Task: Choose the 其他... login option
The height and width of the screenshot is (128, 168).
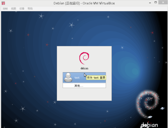Action: (x=84, y=85)
